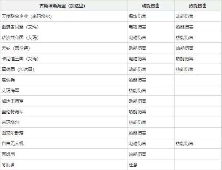Click 热能伤害 in the 天蛇 row
Image resolution: width=222 pixels, height=170 pixels.
tap(184, 48)
